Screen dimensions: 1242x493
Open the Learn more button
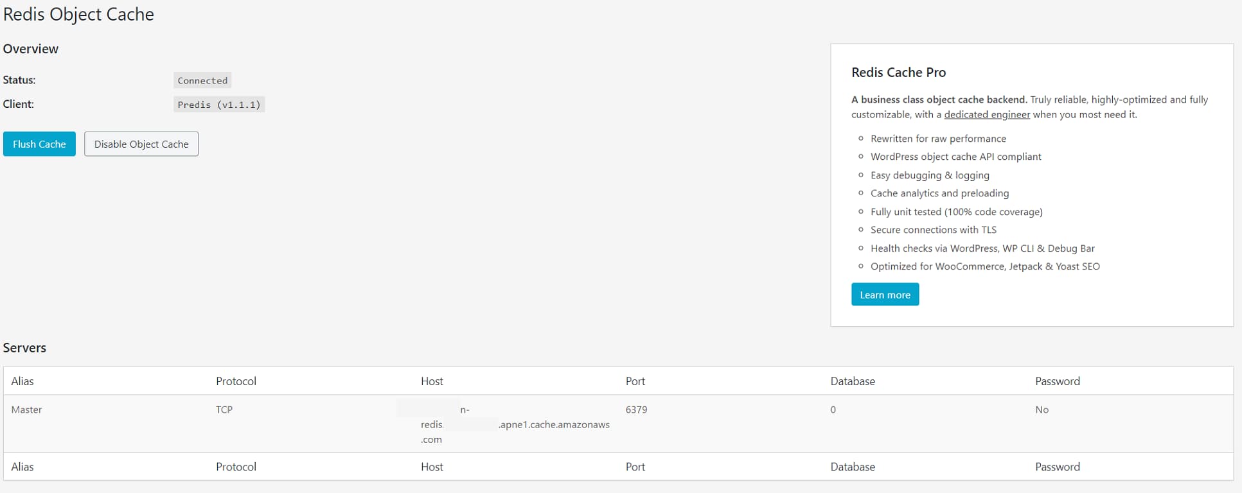(885, 295)
